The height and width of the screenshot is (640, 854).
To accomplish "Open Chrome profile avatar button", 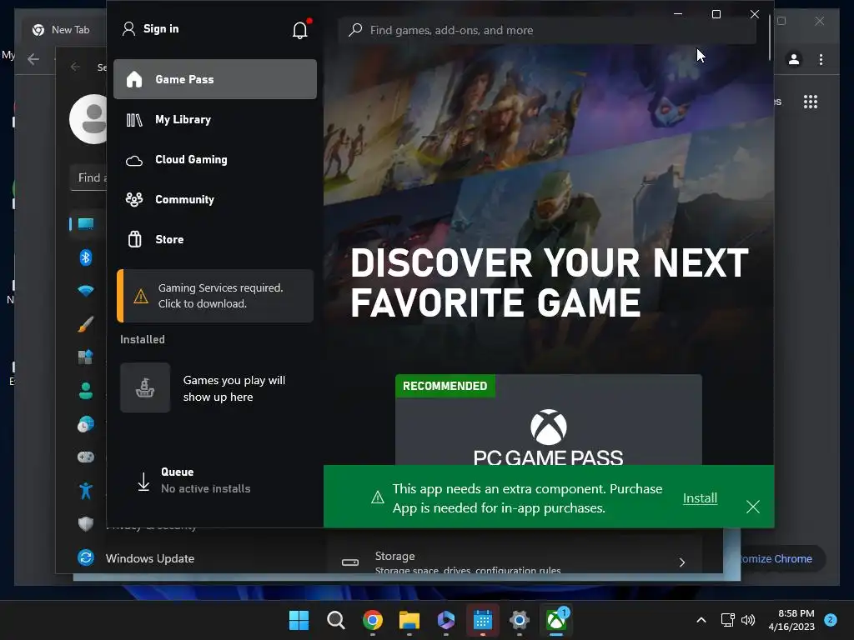I will click(794, 59).
